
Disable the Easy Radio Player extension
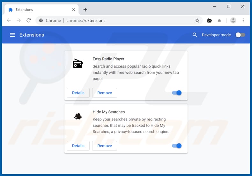pos(177,93)
